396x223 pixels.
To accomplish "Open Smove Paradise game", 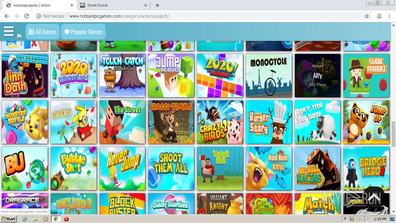I will 366,76.
